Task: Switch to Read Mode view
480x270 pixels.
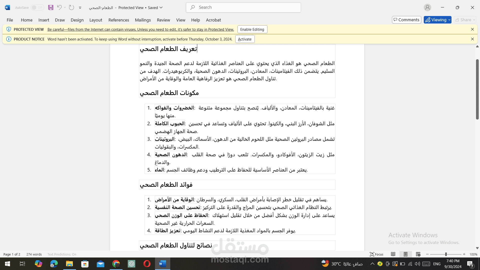Action: [x=393, y=254]
